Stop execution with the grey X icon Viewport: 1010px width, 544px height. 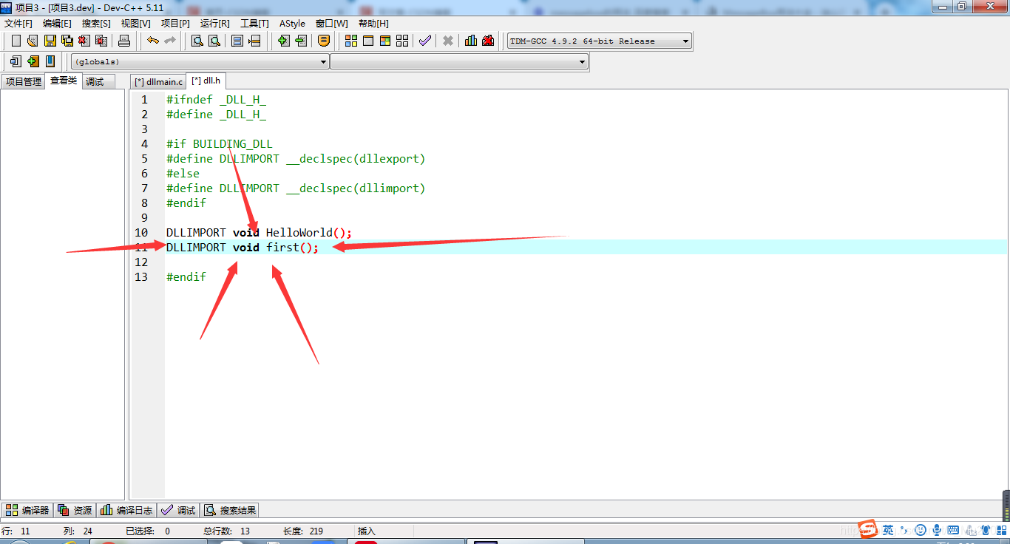pyautogui.click(x=448, y=41)
